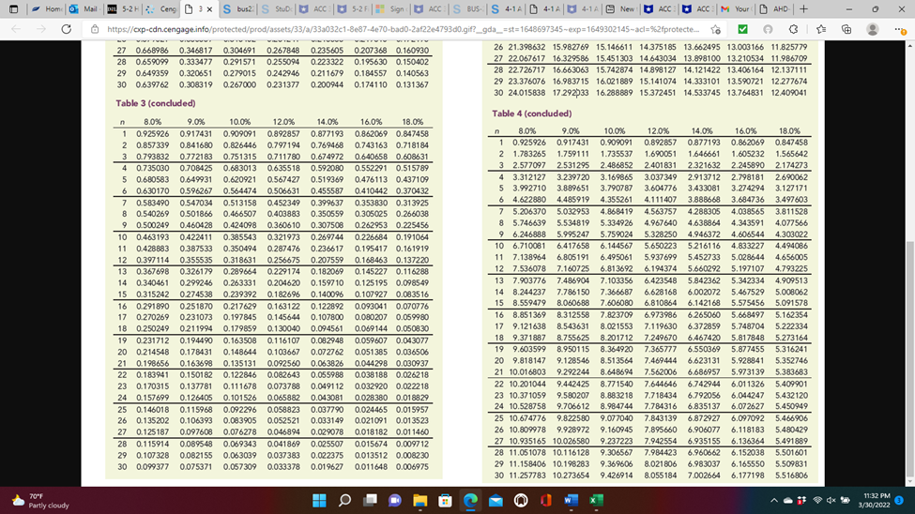The image size is (915, 514).
Task: Open the Chat app on the taskbar
Action: [x=395, y=501]
